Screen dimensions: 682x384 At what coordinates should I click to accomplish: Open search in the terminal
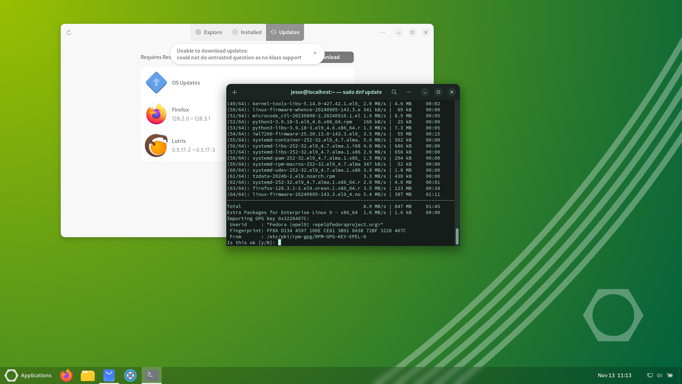(x=394, y=92)
